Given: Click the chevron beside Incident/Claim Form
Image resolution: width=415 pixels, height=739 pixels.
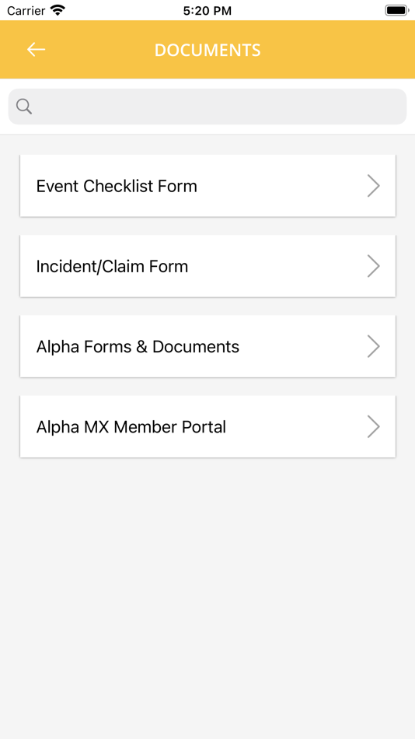Looking at the screenshot, I should click(x=374, y=266).
